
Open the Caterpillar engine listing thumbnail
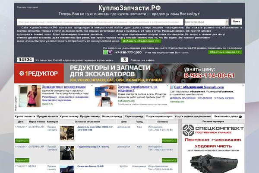[x=67, y=133]
